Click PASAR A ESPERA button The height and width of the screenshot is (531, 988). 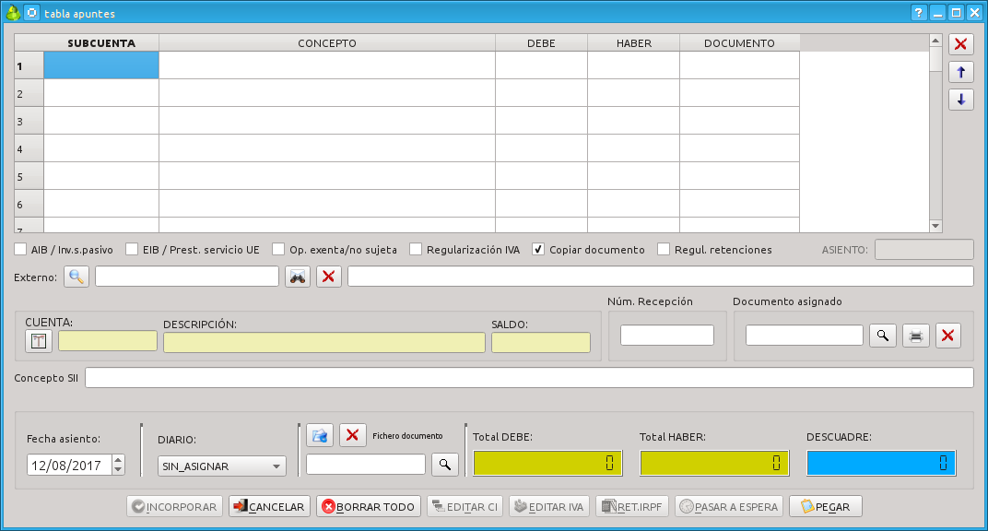[730, 506]
